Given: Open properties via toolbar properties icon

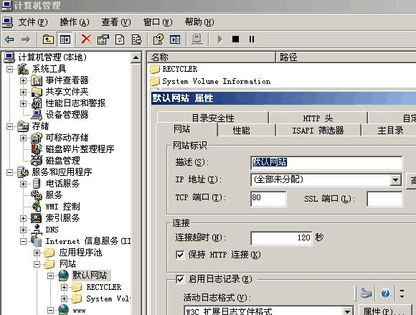Looking at the screenshot, I should (103, 39).
